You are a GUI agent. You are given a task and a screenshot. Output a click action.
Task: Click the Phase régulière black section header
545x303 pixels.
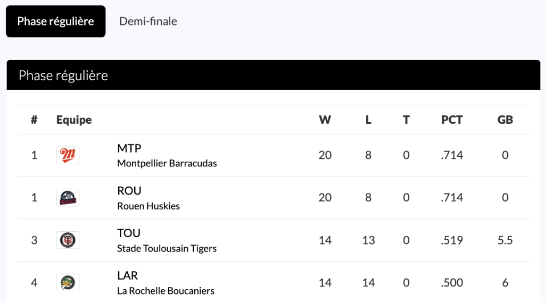click(274, 75)
